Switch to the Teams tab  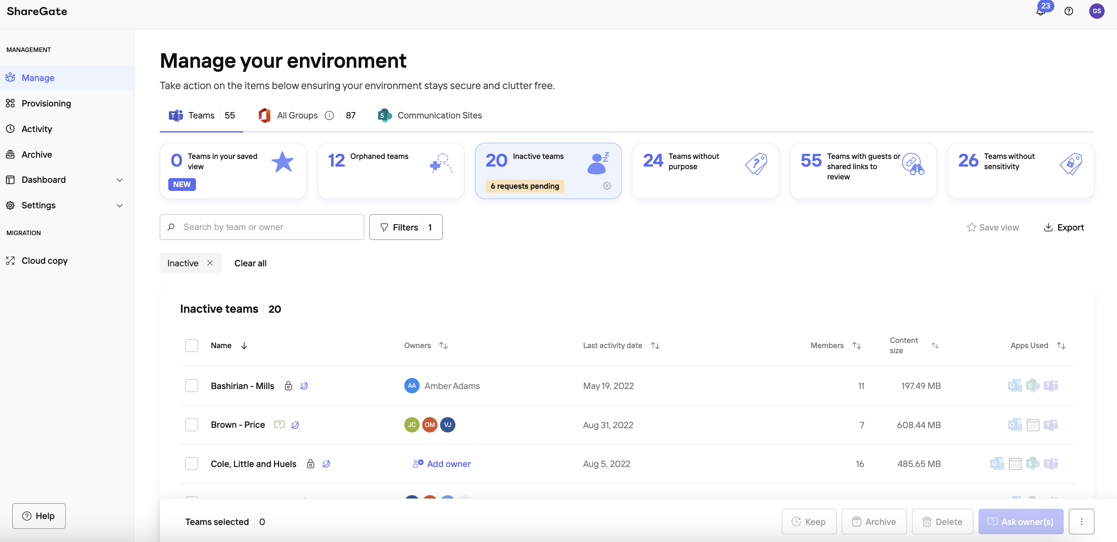(x=201, y=115)
